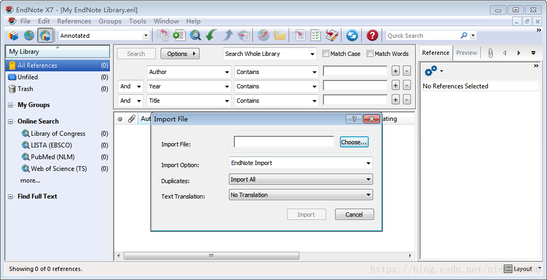Collapse the Online Search group
Viewport: 547px width, 280px height.
11,121
